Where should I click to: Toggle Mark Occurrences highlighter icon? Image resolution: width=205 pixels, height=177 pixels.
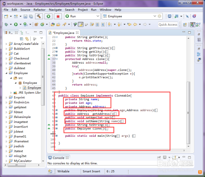(x=81, y=24)
